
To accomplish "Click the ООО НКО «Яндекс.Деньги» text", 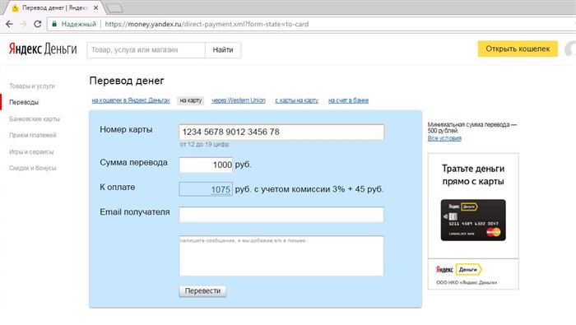I will pos(467,282).
